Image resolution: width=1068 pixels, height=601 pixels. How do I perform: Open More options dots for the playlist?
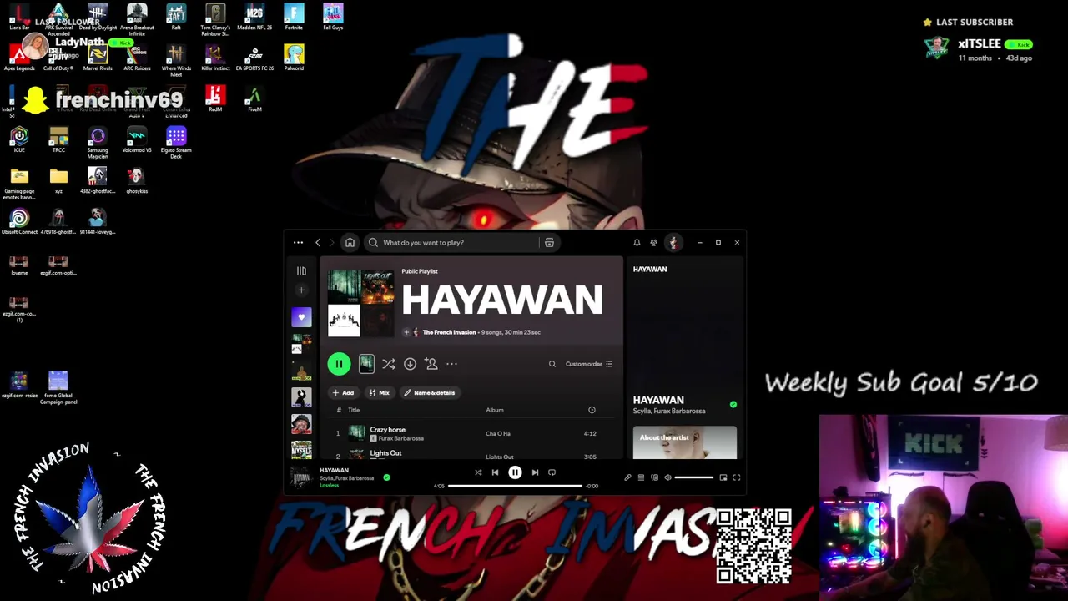coord(451,364)
